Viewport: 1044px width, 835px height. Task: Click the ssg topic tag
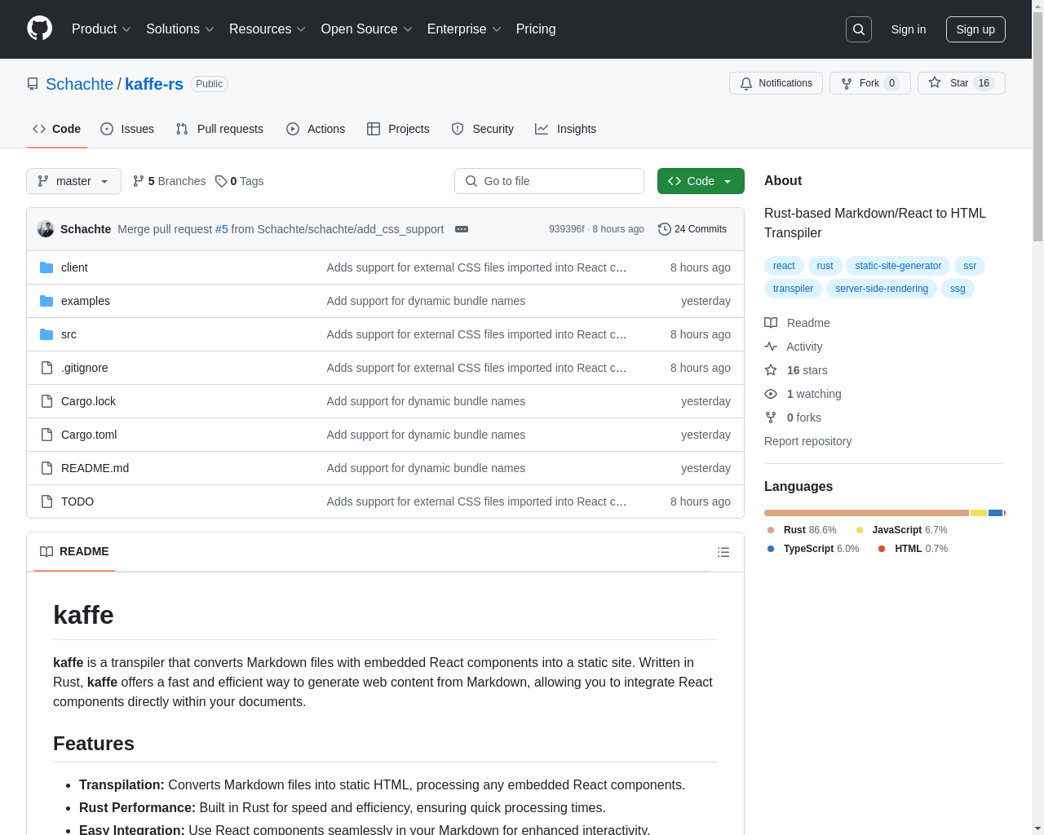(x=958, y=289)
